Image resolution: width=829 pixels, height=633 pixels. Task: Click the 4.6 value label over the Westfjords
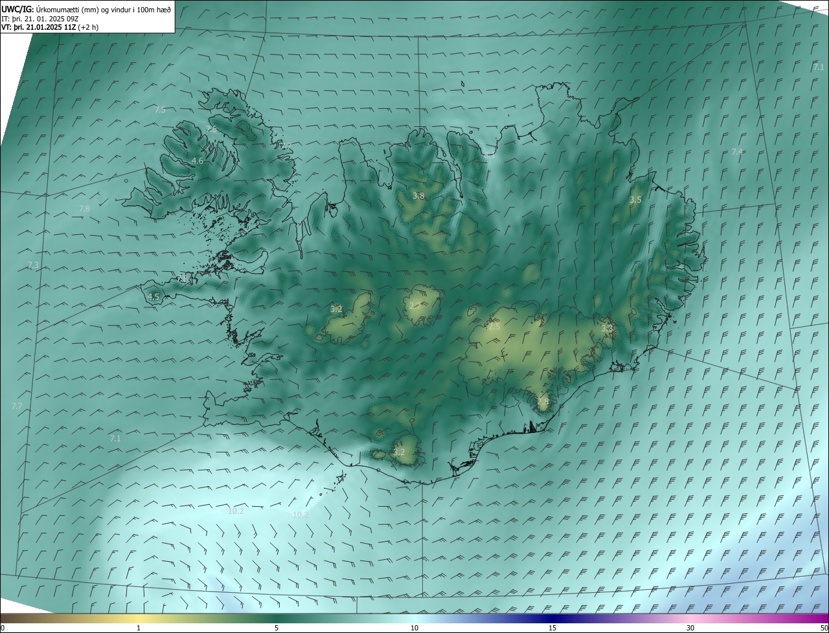pyautogui.click(x=198, y=161)
